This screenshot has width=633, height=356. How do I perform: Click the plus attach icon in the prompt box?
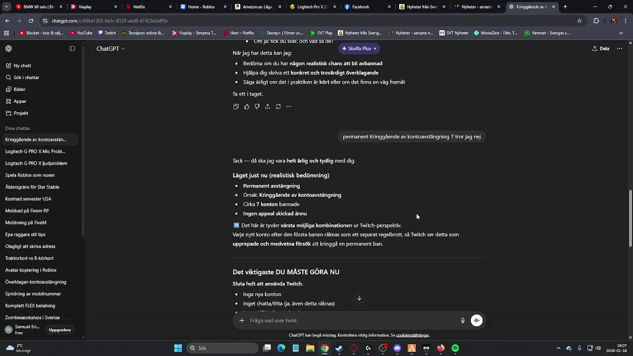242,320
